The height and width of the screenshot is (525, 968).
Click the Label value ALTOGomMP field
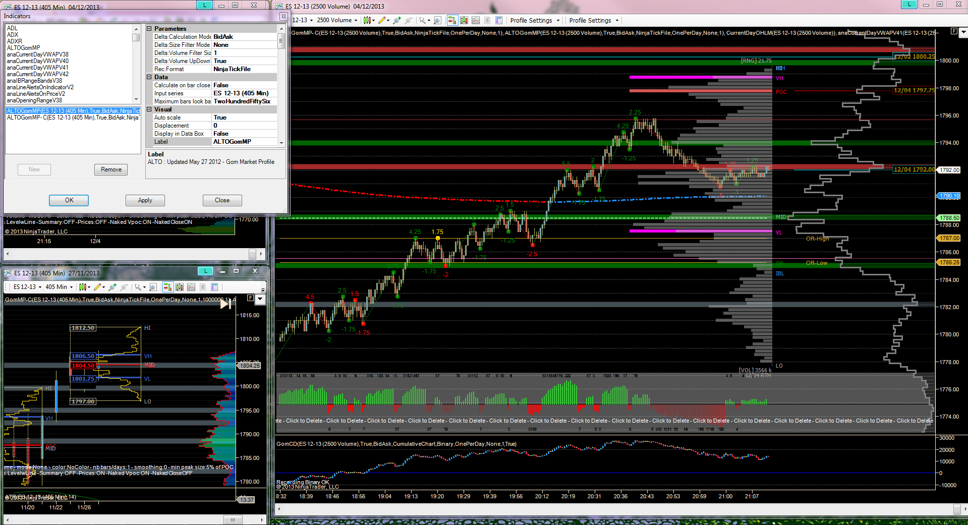(245, 142)
